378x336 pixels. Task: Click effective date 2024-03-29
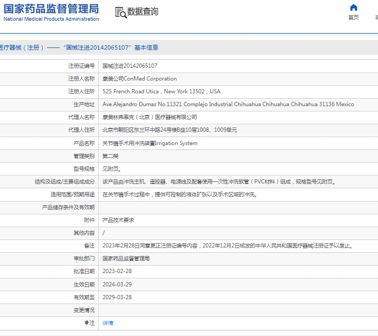point(117,284)
